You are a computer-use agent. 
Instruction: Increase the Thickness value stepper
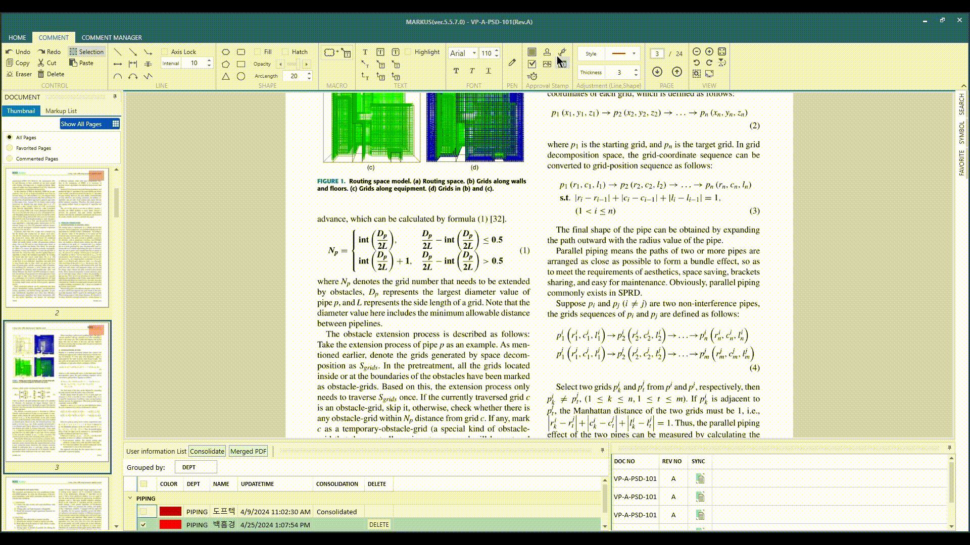pyautogui.click(x=636, y=70)
